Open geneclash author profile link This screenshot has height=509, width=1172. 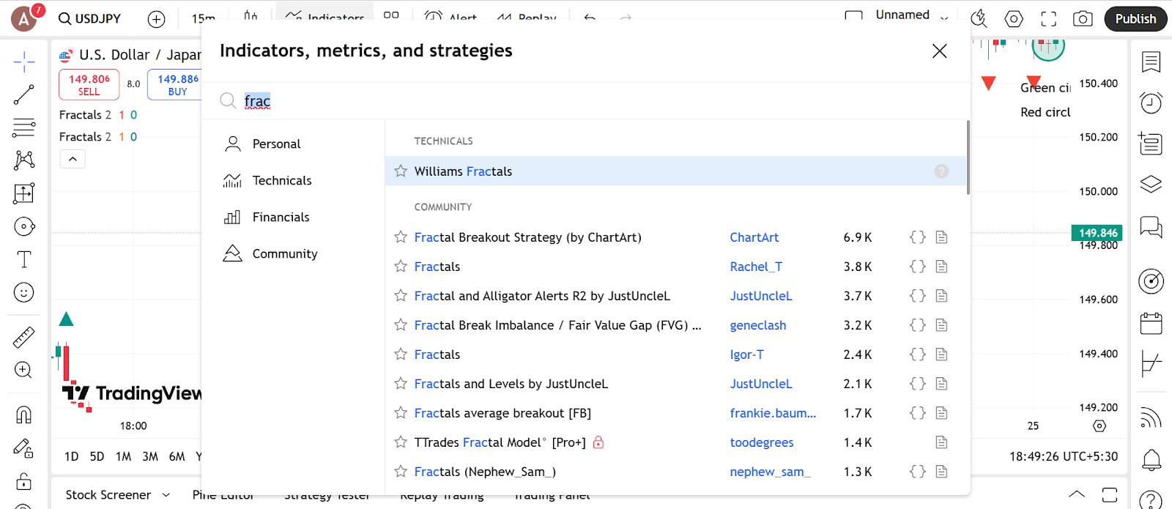tap(757, 325)
